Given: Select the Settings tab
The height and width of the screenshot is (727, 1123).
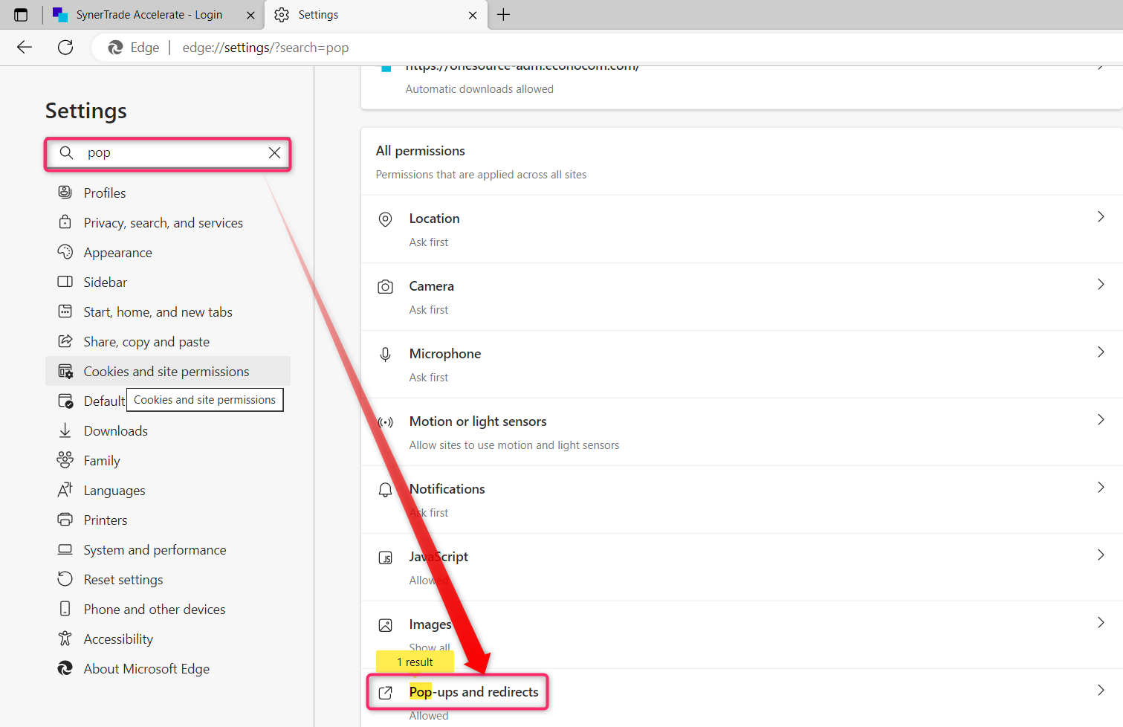Looking at the screenshot, I should [376, 15].
